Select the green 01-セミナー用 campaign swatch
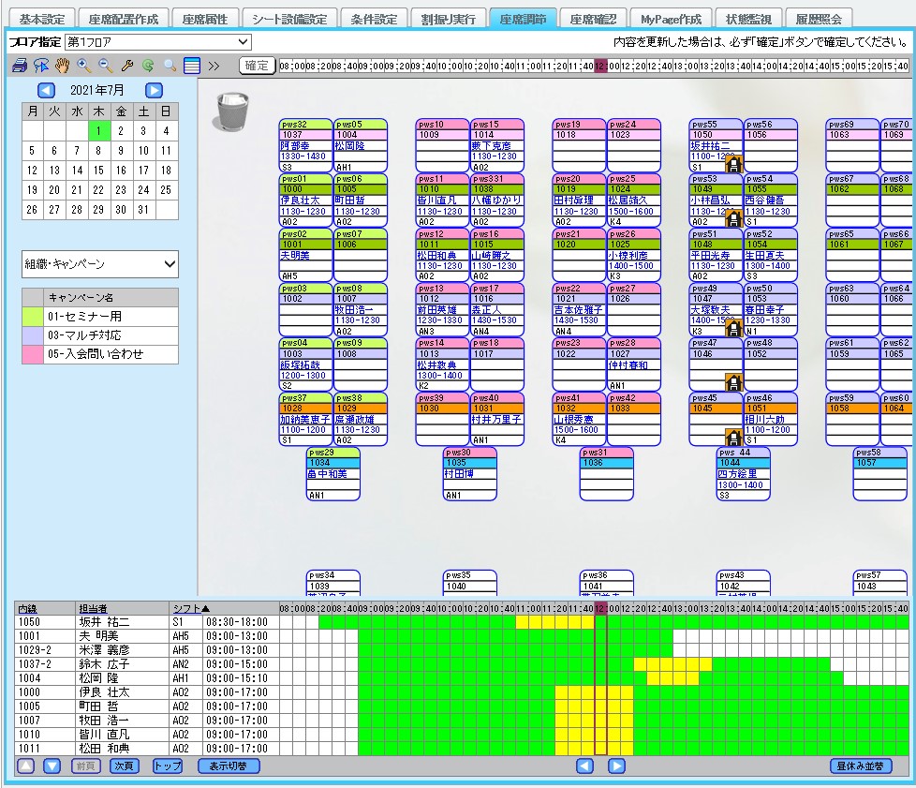Screen dimensions: 916x788 coord(33,317)
